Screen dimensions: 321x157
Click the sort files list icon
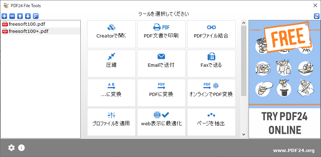[x=36, y=16]
